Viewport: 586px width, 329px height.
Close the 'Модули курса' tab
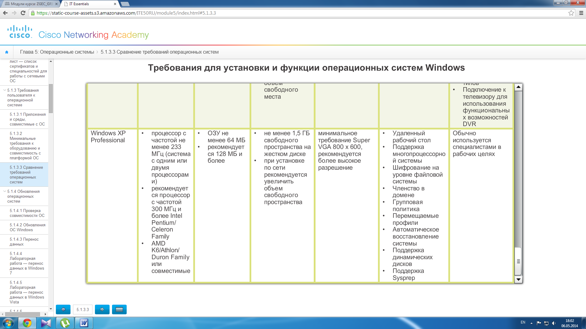[x=56, y=4]
